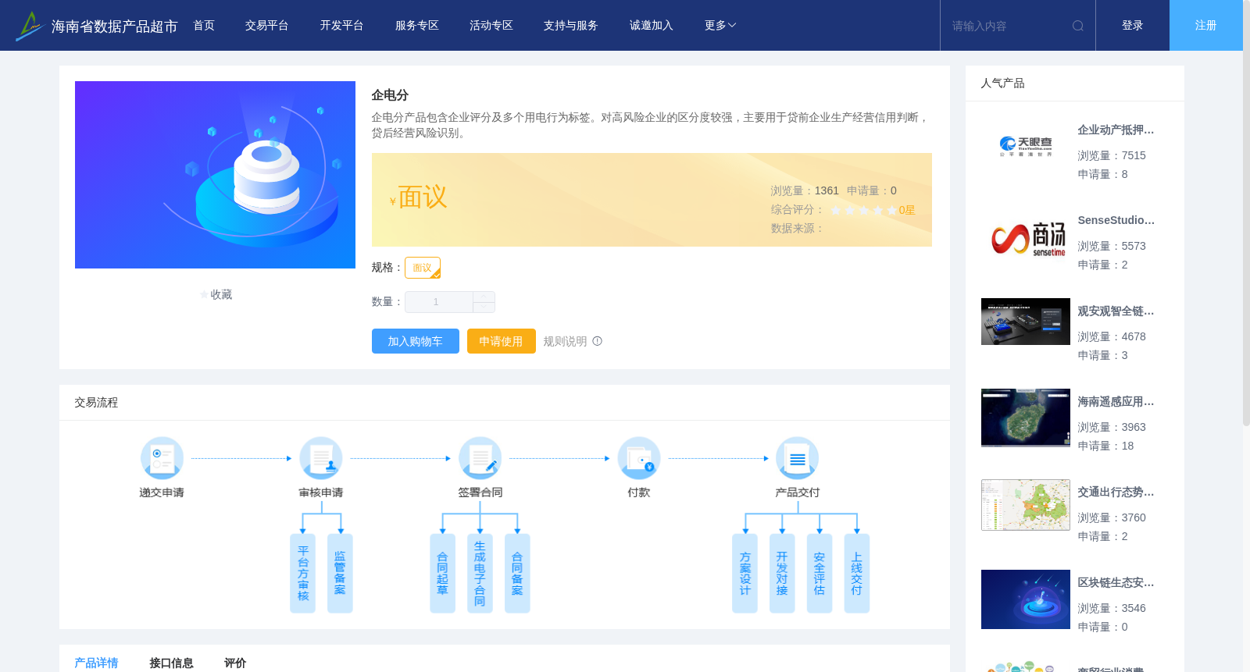Open the 海南遥感应用 map thumbnail
Image resolution: width=1250 pixels, height=672 pixels.
tap(1026, 418)
